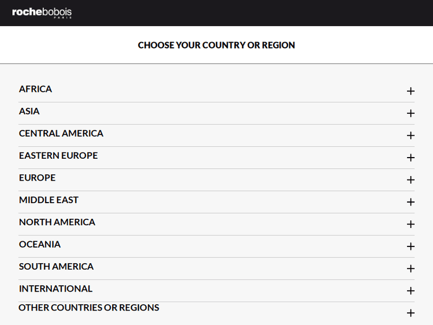Expand South America with its plus icon
This screenshot has height=325, width=433.
point(410,268)
